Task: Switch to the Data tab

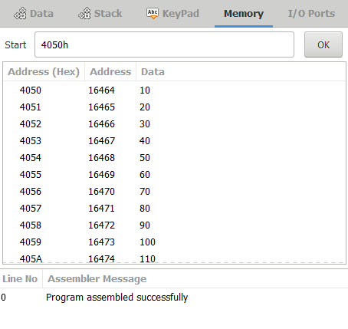Action: (34, 13)
